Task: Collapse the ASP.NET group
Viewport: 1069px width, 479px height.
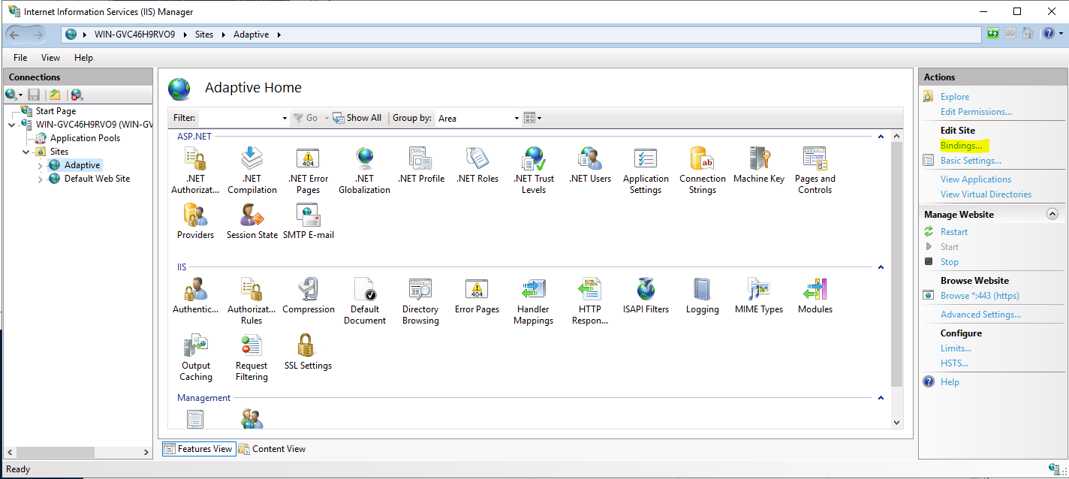Action: tap(881, 137)
